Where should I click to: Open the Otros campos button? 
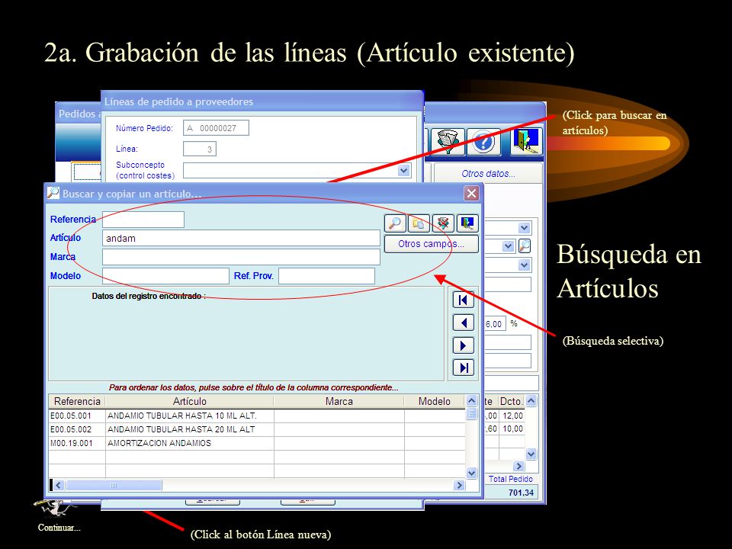(x=431, y=244)
